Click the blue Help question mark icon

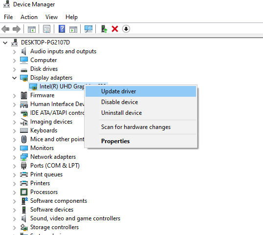(62, 29)
